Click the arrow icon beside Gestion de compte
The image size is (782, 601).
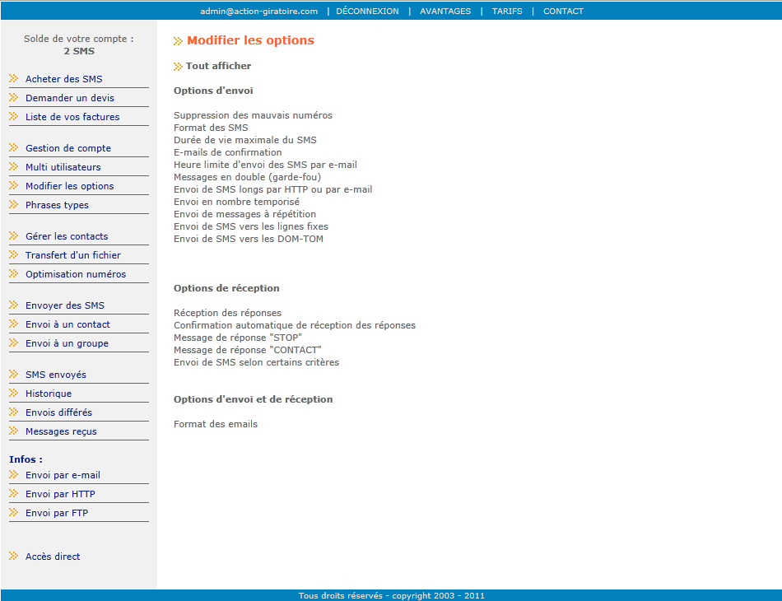(x=13, y=147)
